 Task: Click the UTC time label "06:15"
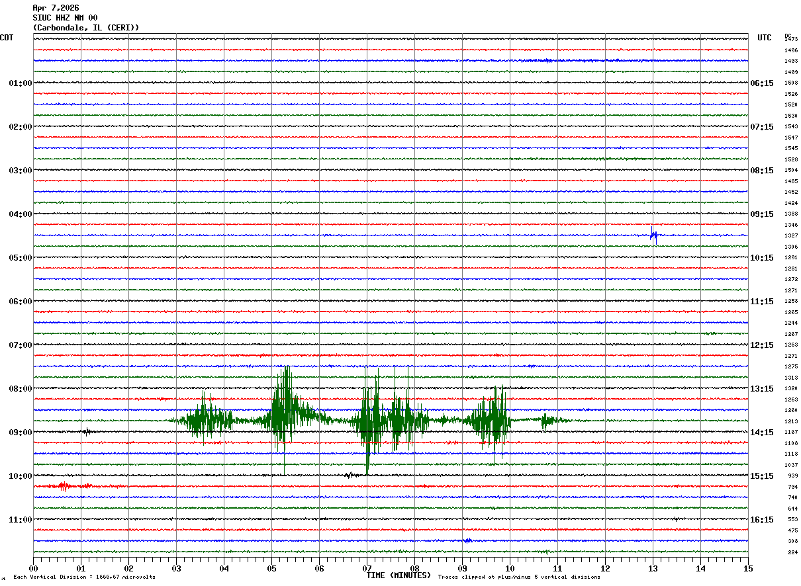[762, 83]
